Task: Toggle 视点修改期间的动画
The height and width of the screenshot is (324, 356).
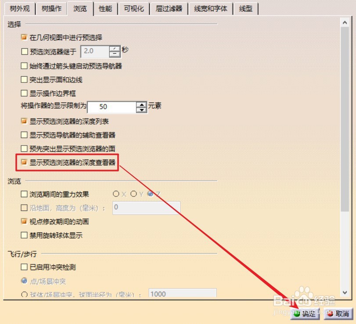Action: pyautogui.click(x=24, y=221)
